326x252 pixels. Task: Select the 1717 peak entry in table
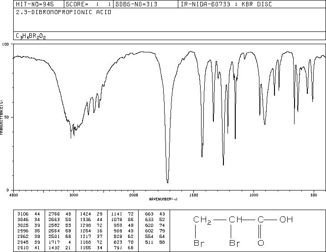tap(60, 242)
